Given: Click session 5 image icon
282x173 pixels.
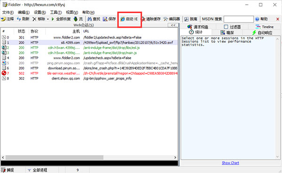Looking at the screenshot, I should point(4,63).
